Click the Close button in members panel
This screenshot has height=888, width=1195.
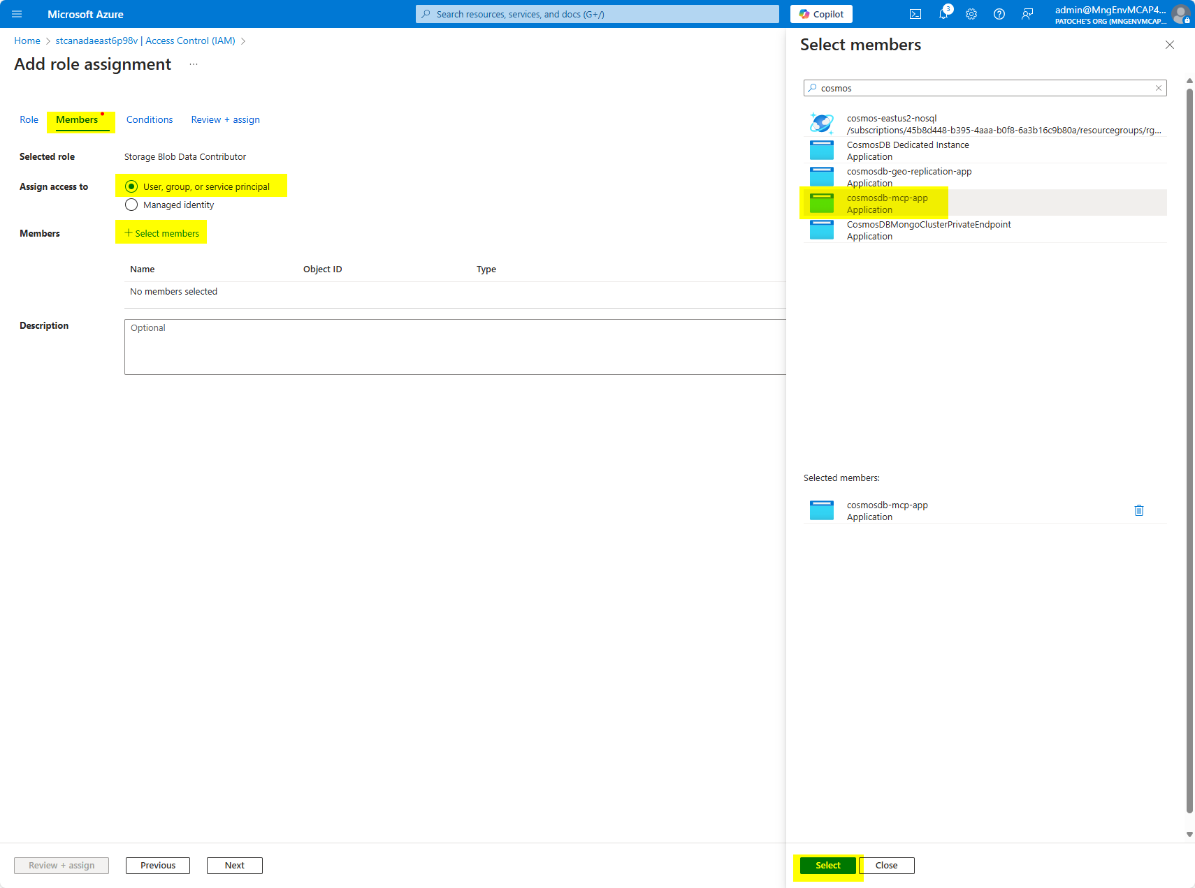[886, 866]
